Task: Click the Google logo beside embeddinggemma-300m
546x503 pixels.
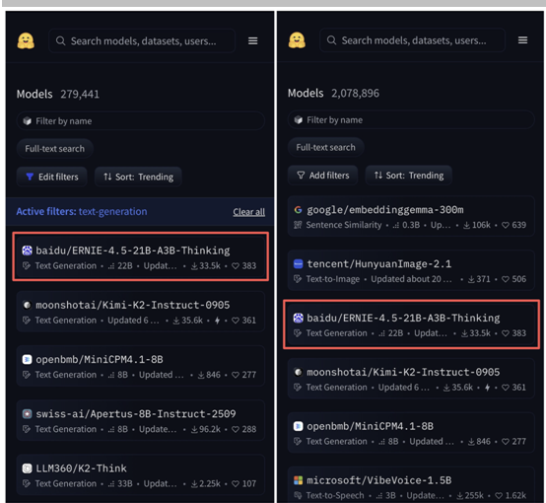Action: 298,210
